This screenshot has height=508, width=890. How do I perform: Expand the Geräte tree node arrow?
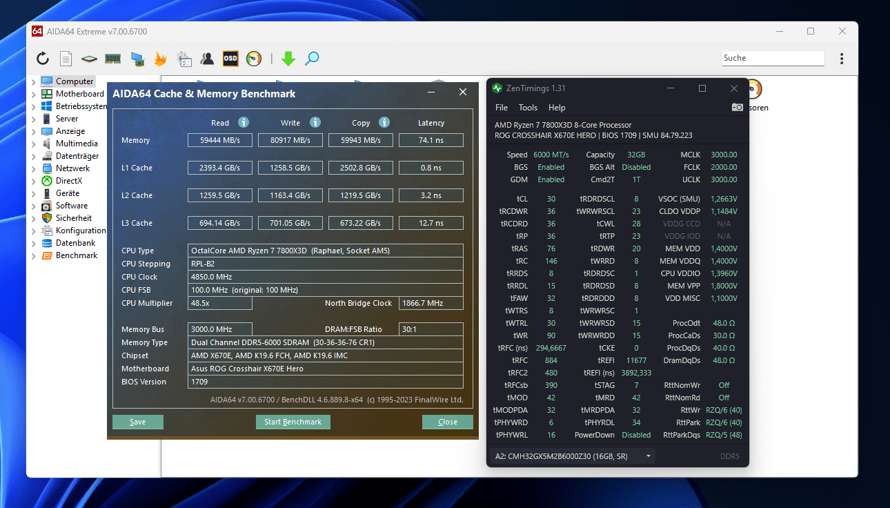pos(33,193)
